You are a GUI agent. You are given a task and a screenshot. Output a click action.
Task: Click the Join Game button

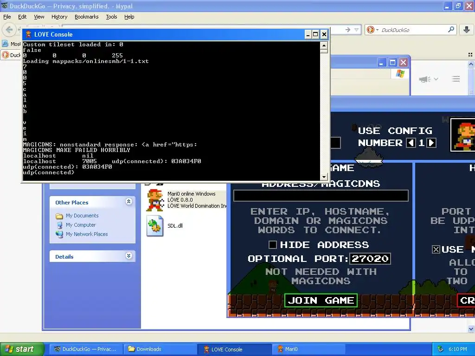pos(321,300)
